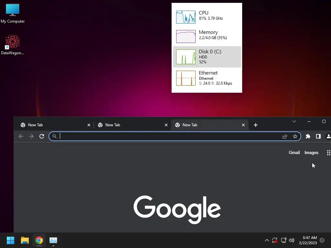331x248 pixels.
Task: Share this page icon in omnibox
Action: point(285,137)
